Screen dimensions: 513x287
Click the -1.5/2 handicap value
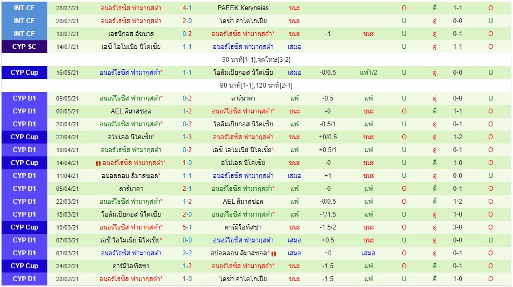[327, 227]
